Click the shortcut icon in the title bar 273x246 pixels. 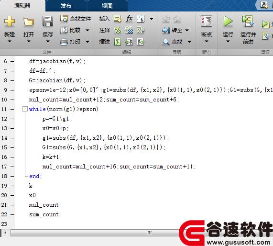pos(264,5)
